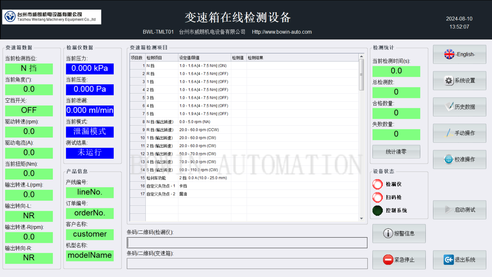The image size is (492, 277).
Task: Click the modelName field
Action: 90,255
